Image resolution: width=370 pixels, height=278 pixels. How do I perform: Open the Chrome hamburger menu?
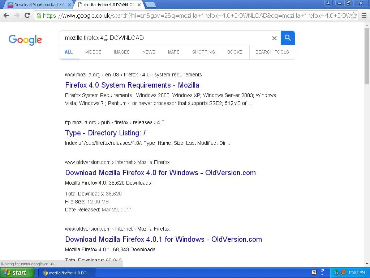(364, 16)
